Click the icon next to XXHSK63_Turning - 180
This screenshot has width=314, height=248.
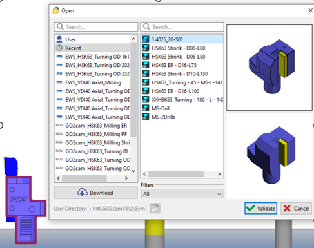click(x=146, y=99)
